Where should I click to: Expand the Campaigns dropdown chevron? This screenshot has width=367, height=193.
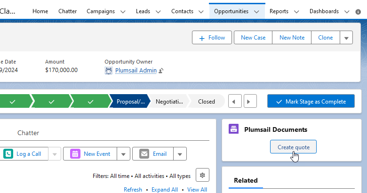[123, 12]
